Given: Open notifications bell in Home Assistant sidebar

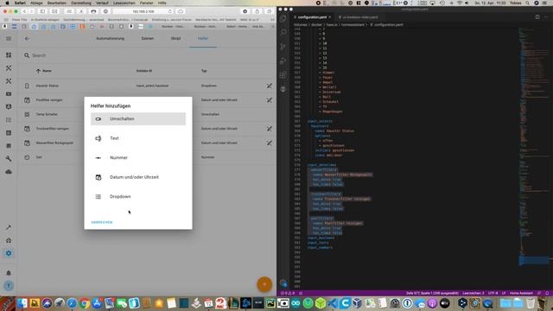Looking at the screenshot, I should coord(9,273).
